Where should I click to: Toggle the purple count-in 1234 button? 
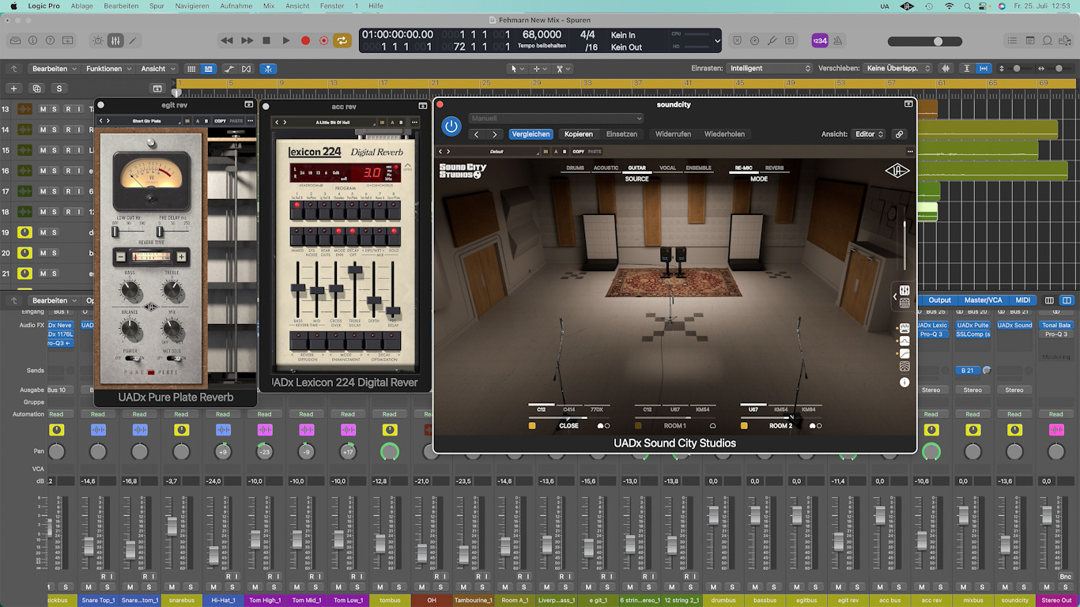coord(820,41)
